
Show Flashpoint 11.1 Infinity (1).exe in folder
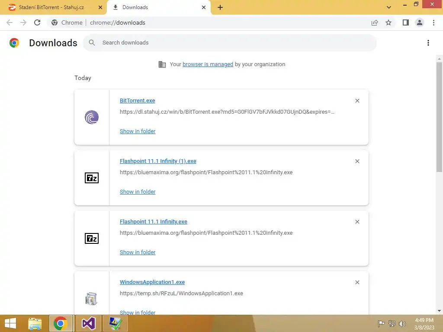138,192
